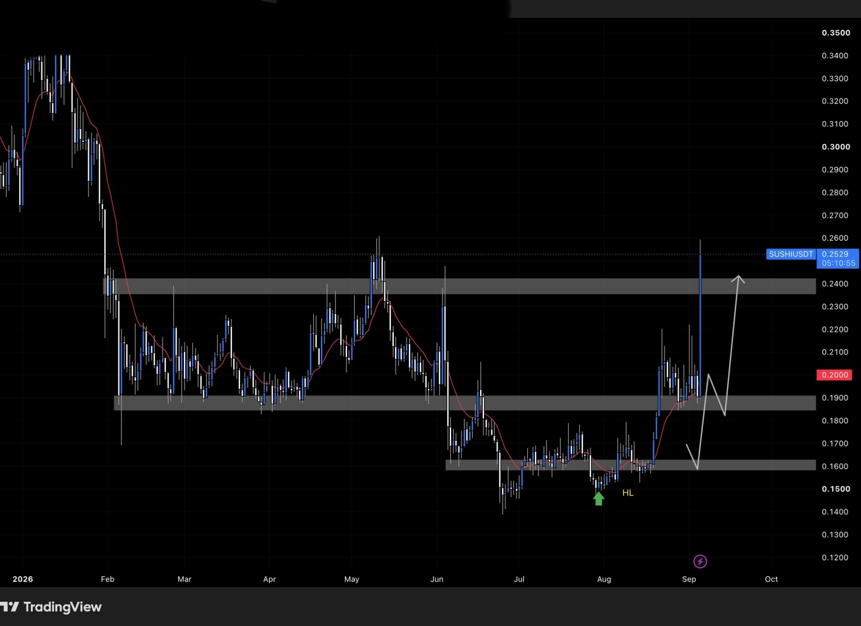
Task: Click the 0.2800 price axis label
Action: point(835,192)
